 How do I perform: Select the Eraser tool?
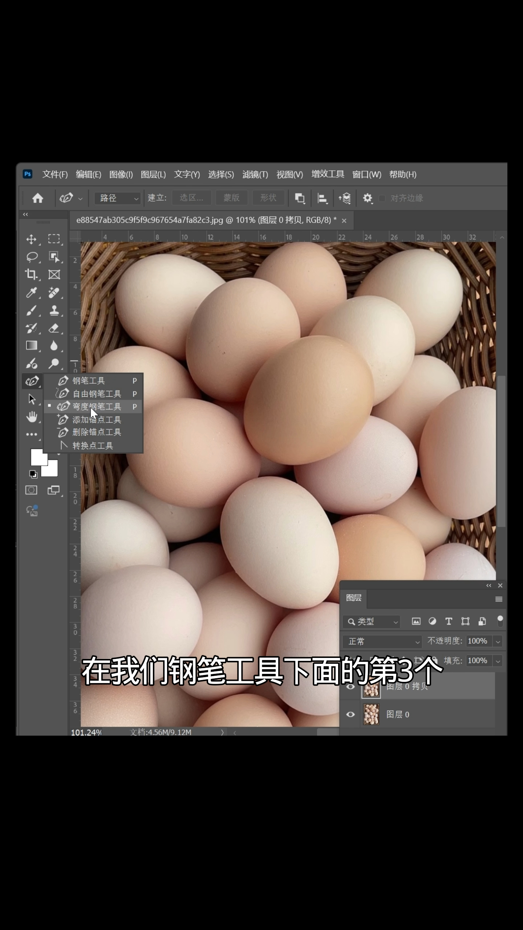[54, 328]
